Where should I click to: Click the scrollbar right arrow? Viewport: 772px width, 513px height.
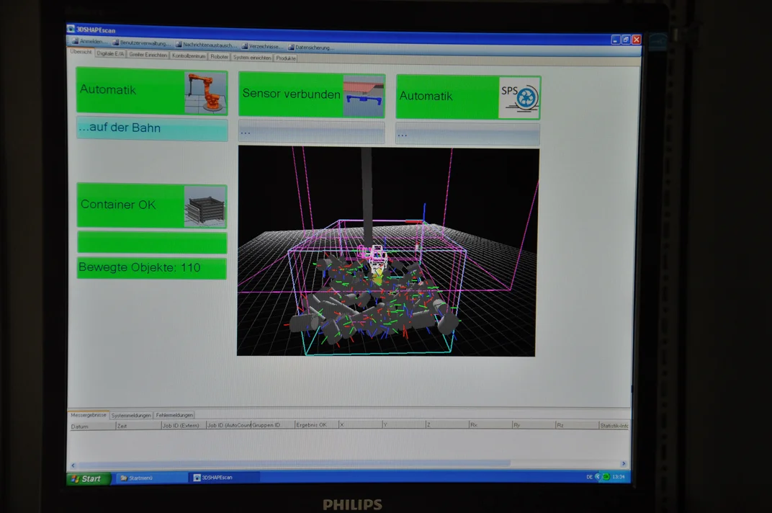tap(624, 464)
